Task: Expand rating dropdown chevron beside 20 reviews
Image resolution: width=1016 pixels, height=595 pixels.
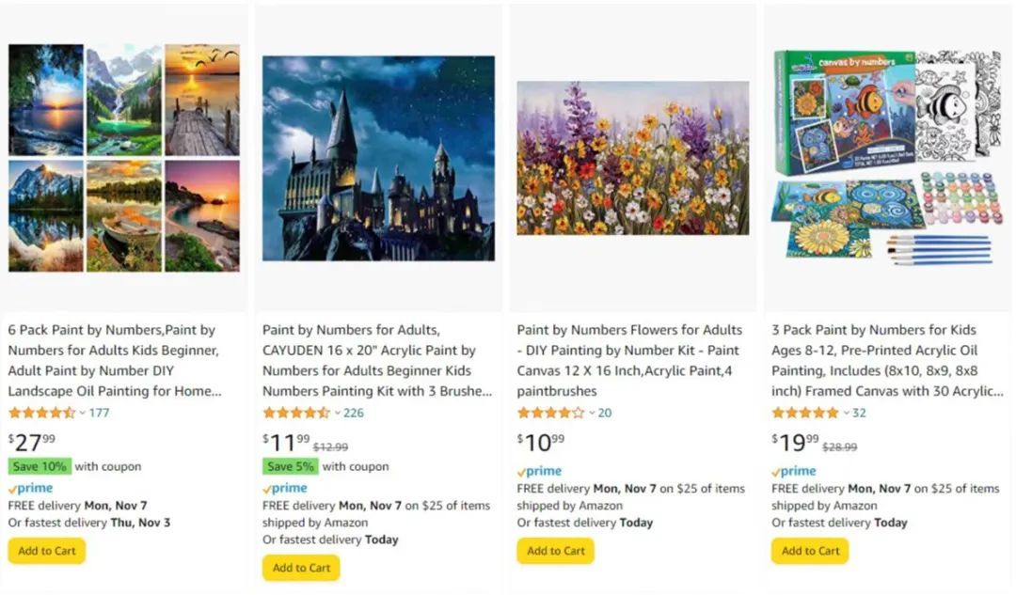Action: 592,413
